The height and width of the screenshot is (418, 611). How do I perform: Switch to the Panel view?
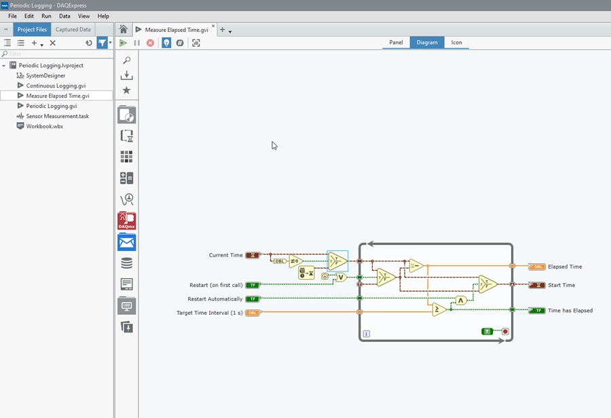pos(396,42)
